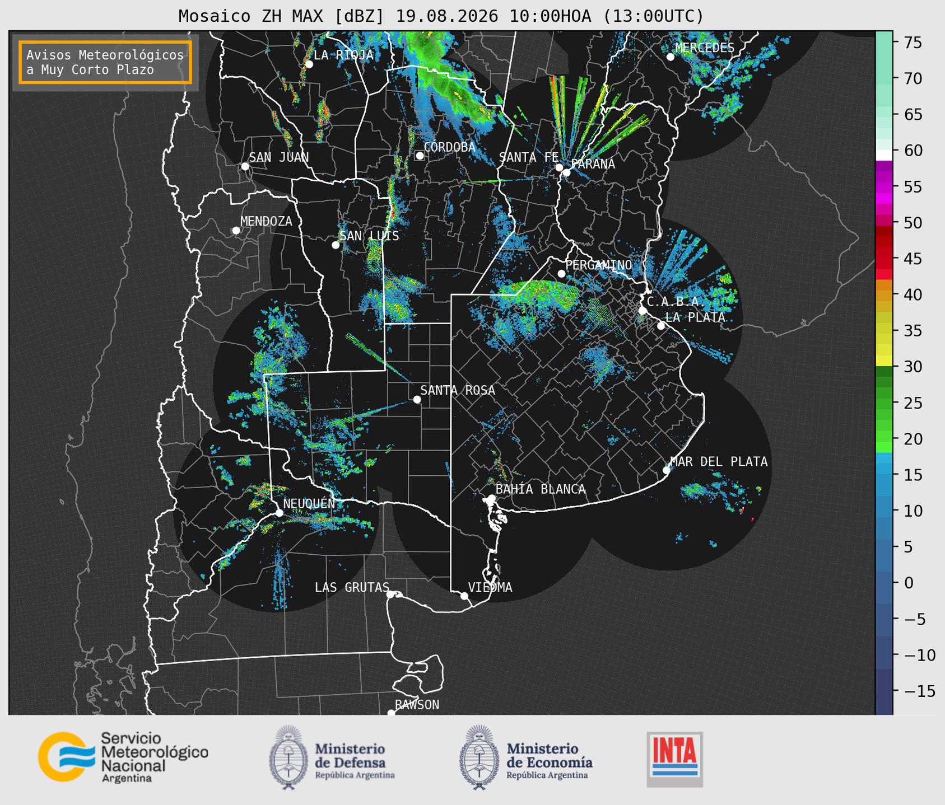Open Avisos Meteorológicos a Muy Corto Plazo
Image resolution: width=945 pixels, height=805 pixels.
[x=105, y=62]
